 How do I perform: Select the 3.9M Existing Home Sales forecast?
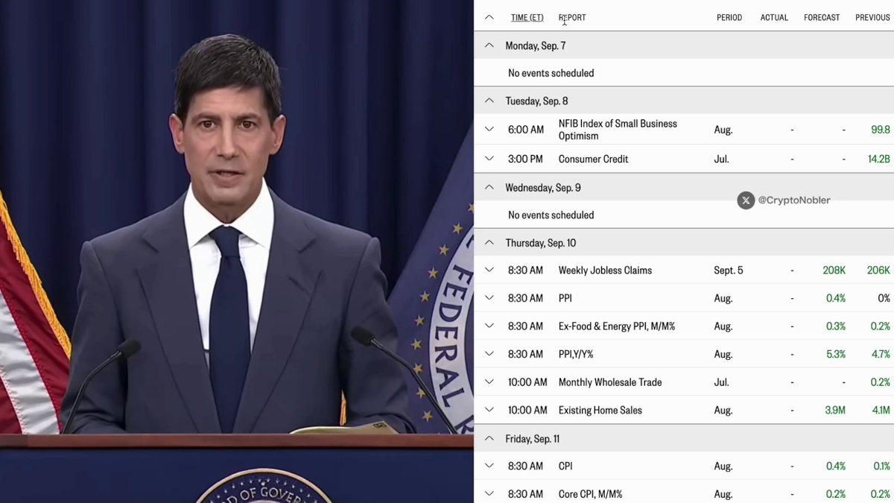835,410
